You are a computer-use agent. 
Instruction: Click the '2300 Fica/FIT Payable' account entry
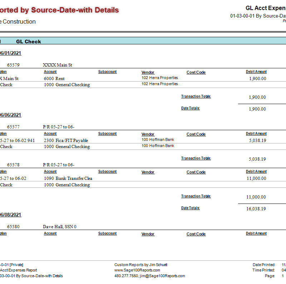[66, 141]
